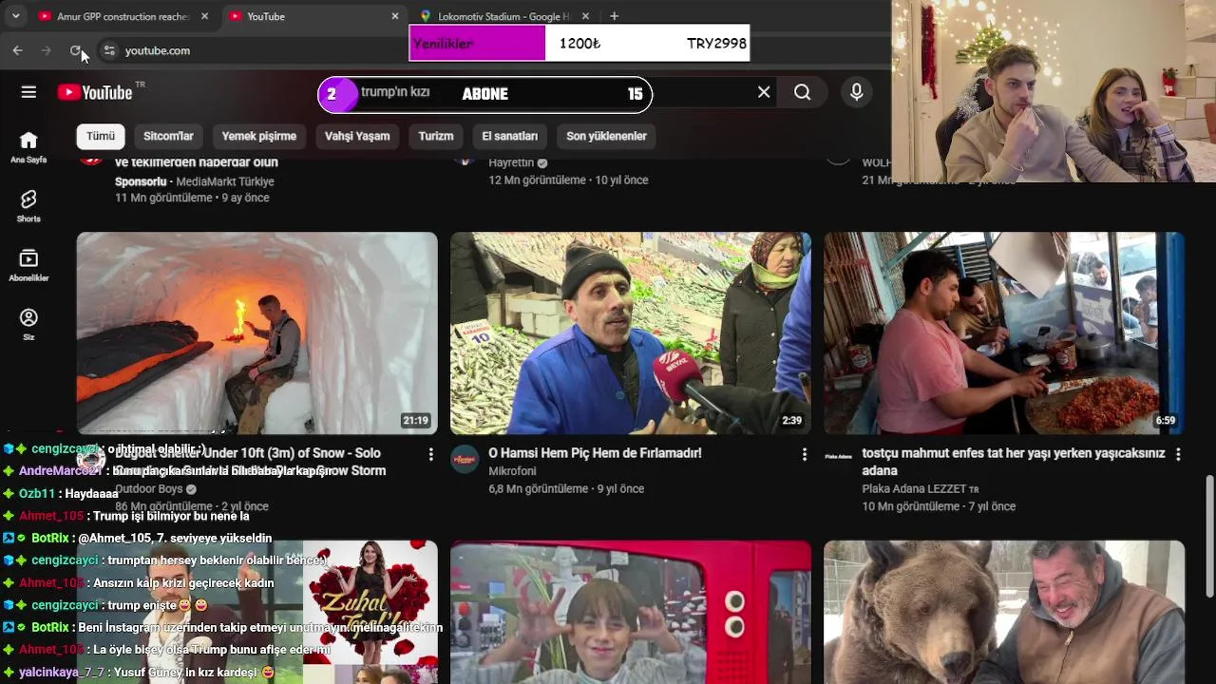Click Plaka Adana channel avatar

click(838, 459)
